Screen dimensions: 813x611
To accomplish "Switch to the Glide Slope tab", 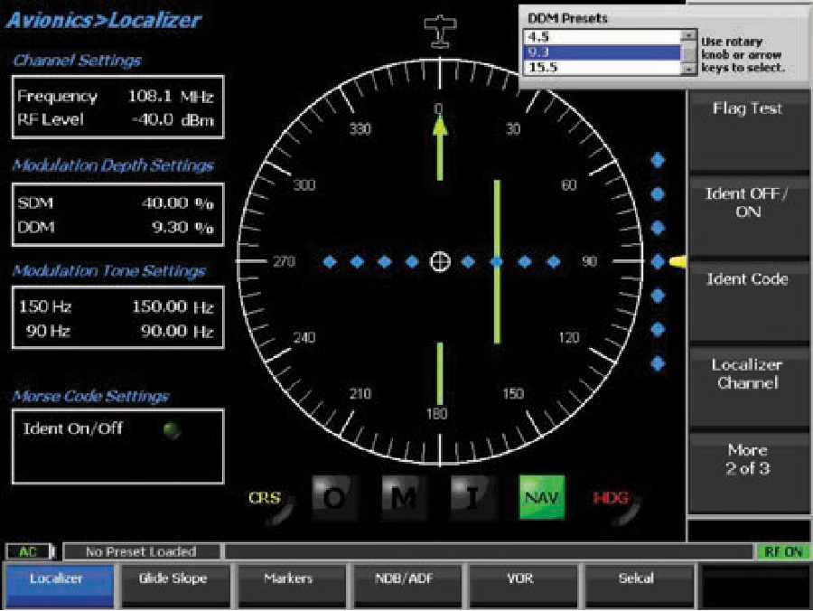I will click(x=173, y=578).
